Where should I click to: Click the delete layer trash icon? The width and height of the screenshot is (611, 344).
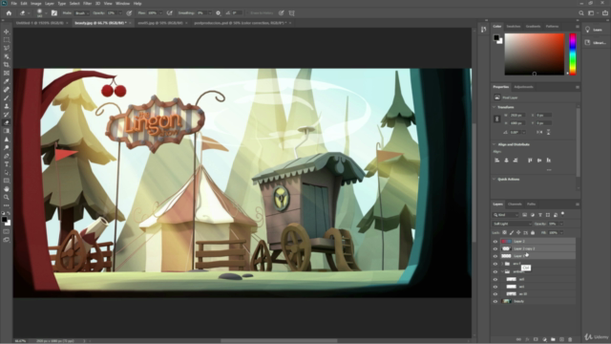[x=570, y=340]
